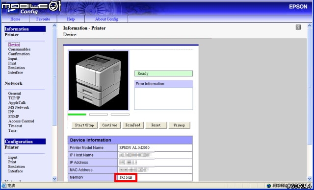Open the Home tab
The image size is (314, 190).
[x=15, y=19]
